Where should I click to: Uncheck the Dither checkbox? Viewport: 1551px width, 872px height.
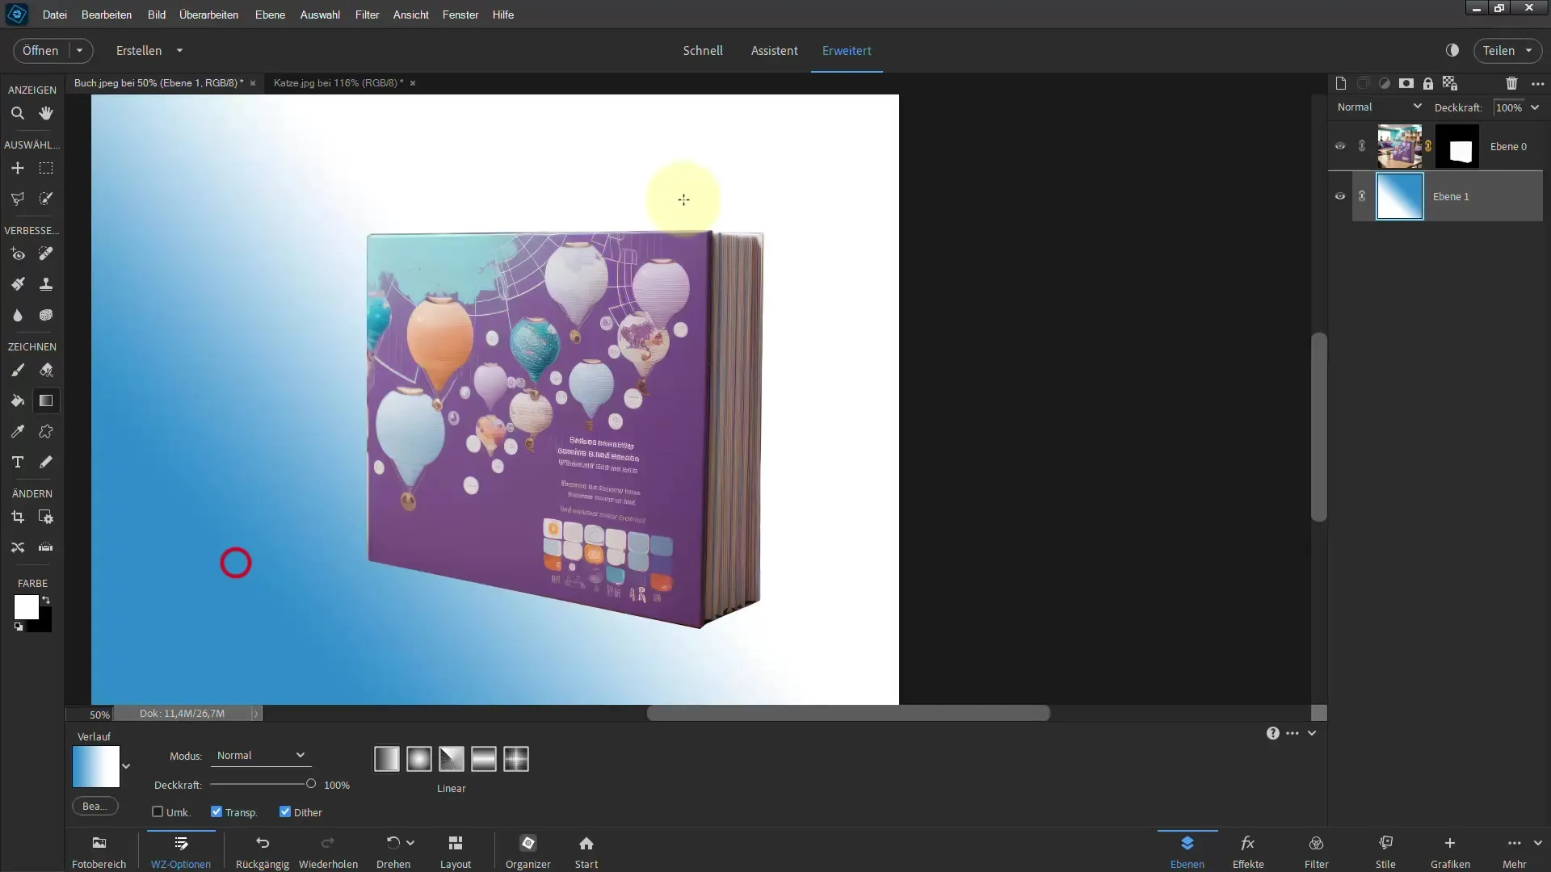coord(285,811)
